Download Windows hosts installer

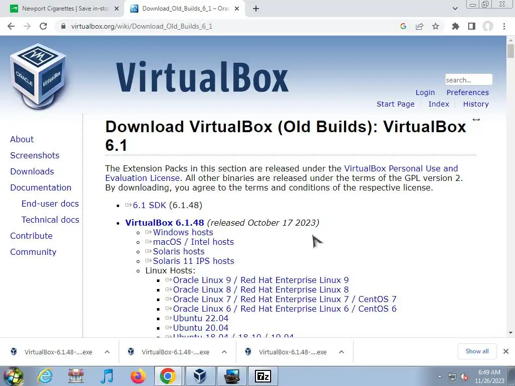(183, 232)
